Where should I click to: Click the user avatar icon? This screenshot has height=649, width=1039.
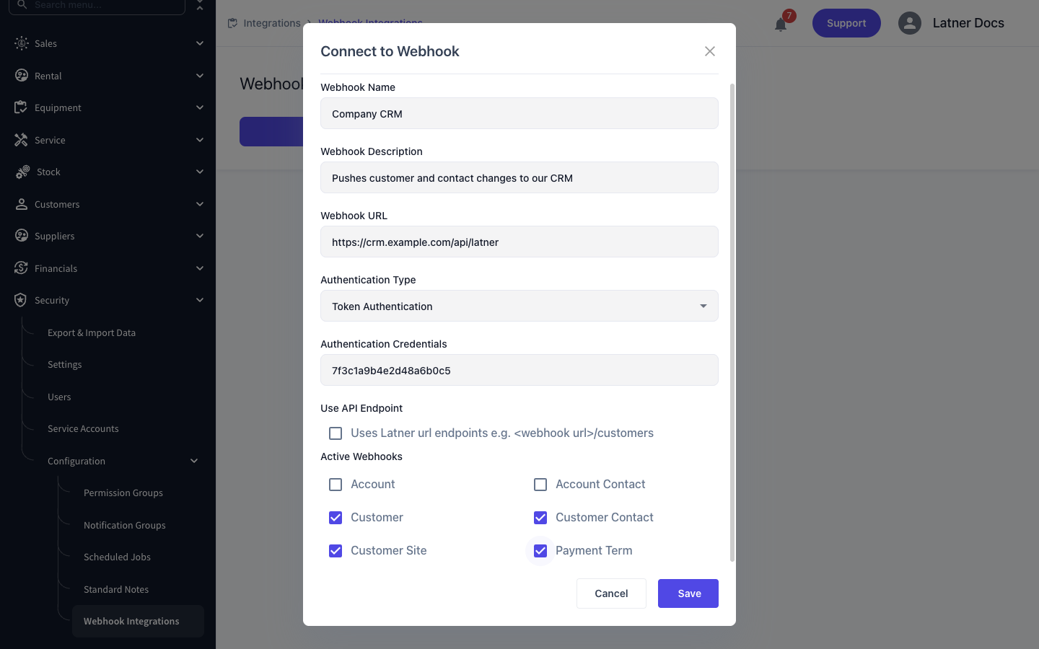tap(910, 23)
